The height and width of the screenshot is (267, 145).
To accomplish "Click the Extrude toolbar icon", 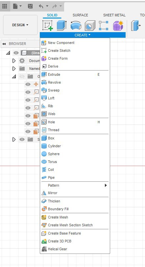I will (x=61, y=26).
